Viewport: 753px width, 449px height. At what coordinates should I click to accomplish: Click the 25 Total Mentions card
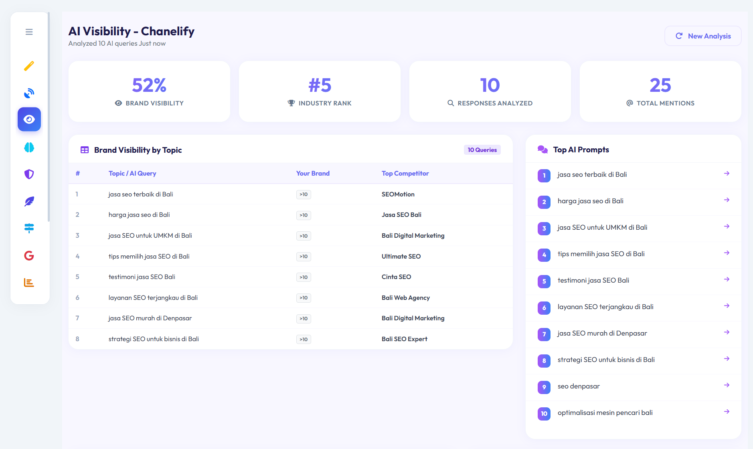pyautogui.click(x=660, y=91)
